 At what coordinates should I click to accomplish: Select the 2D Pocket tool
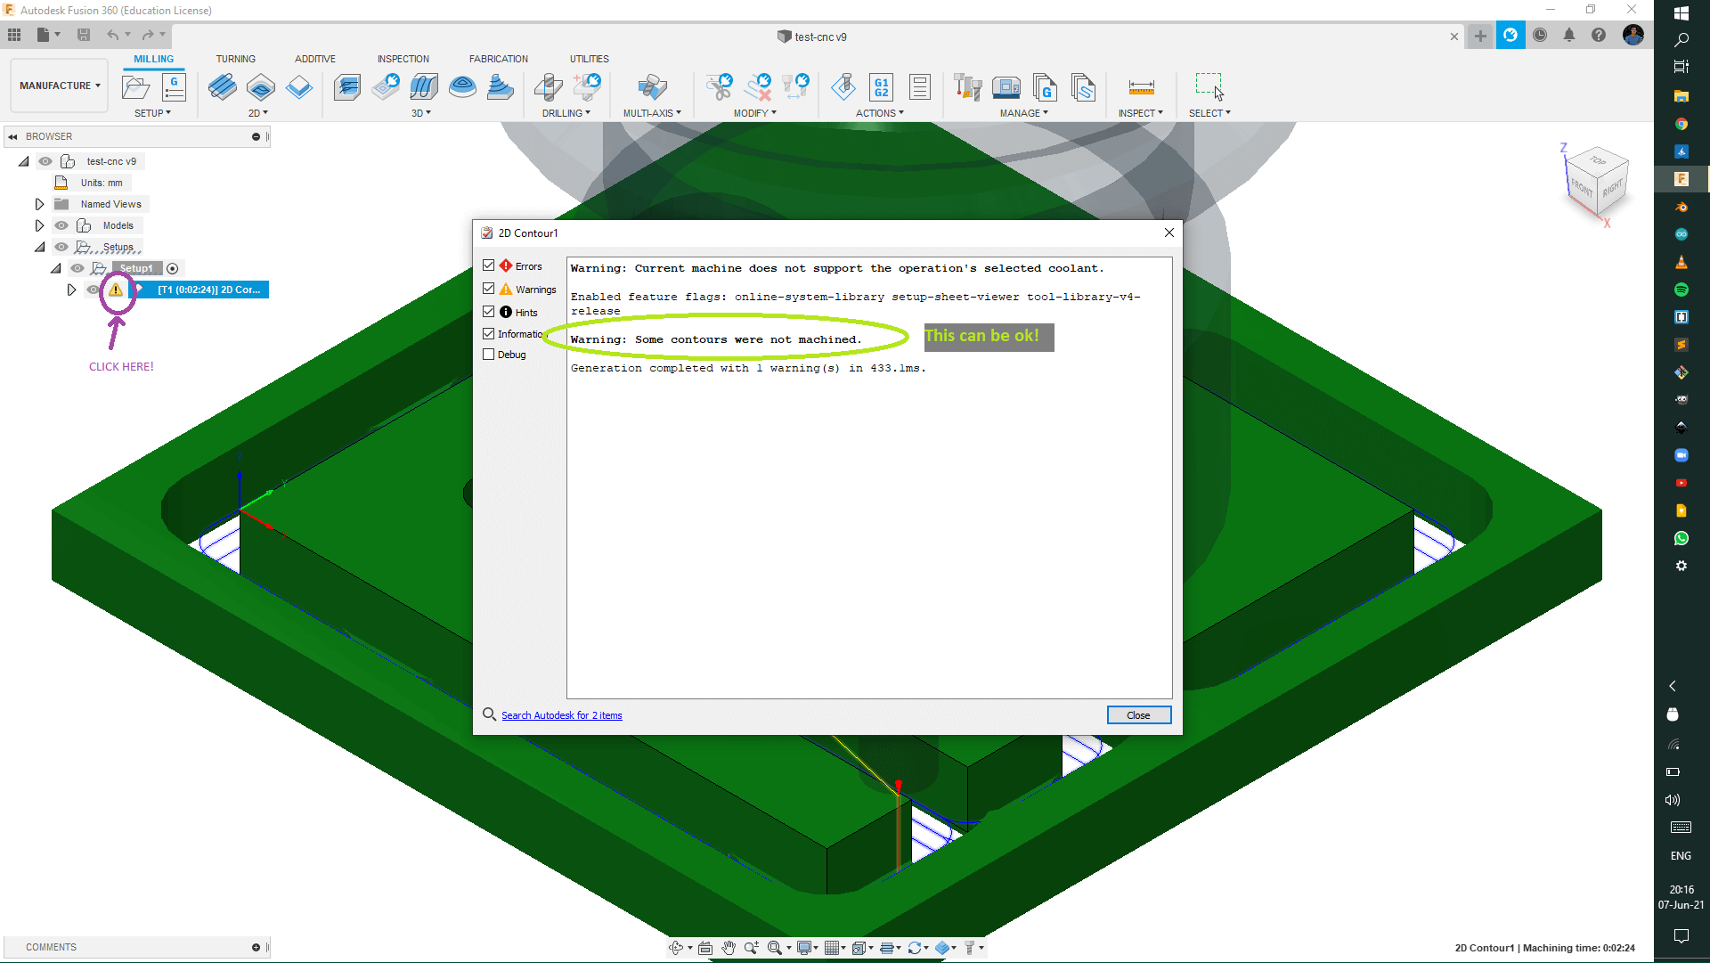[261, 87]
